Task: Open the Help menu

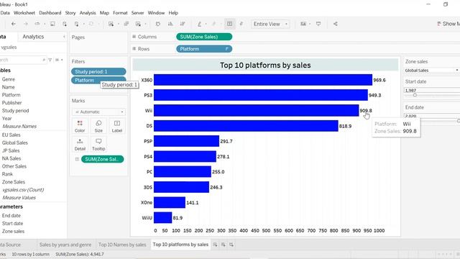Action: tap(173, 13)
